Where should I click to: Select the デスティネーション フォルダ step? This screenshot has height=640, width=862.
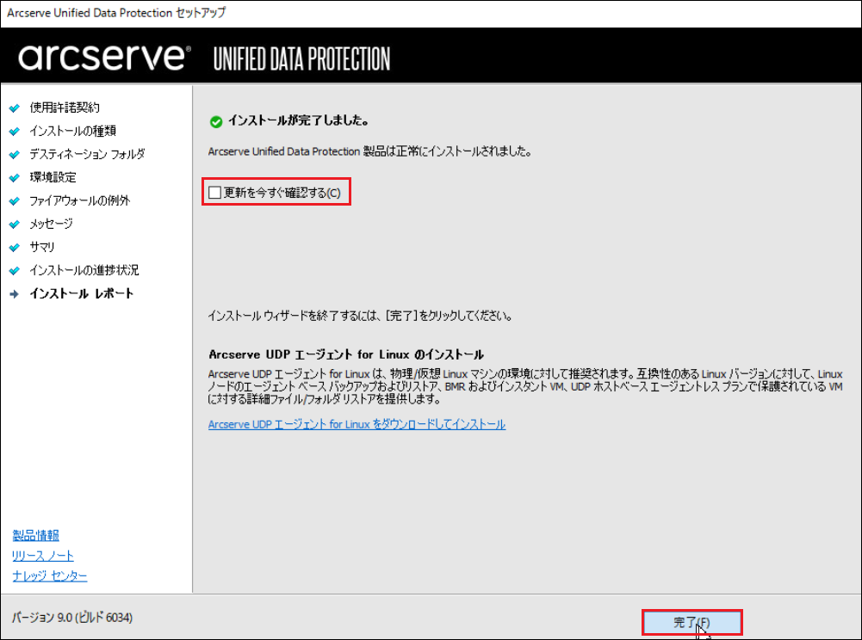click(88, 154)
